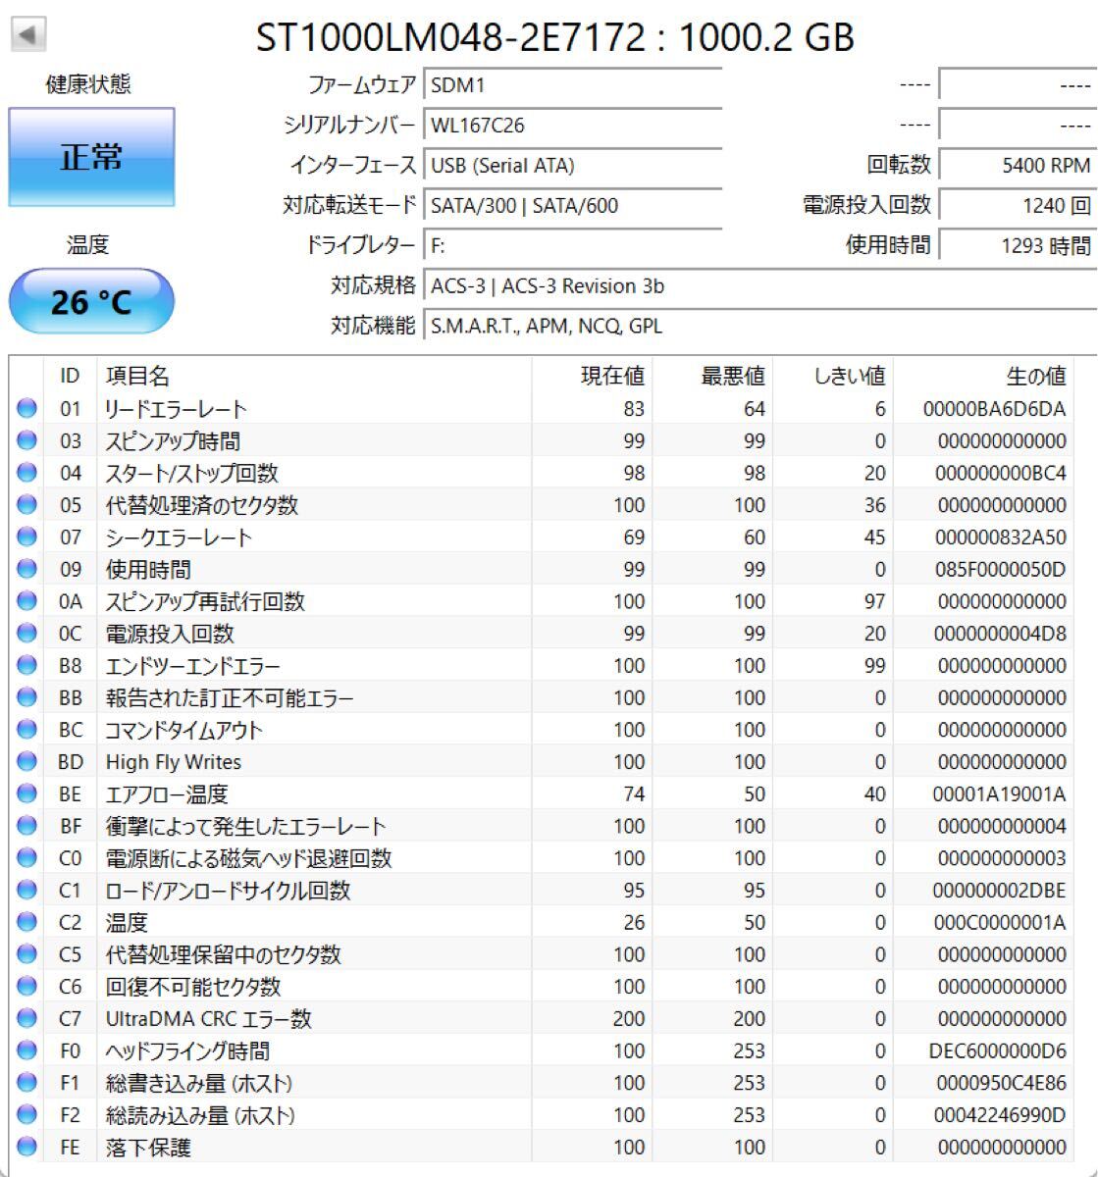Sort by the しきい値 column header
Screen dimensions: 1098x1177
[x=833, y=376]
